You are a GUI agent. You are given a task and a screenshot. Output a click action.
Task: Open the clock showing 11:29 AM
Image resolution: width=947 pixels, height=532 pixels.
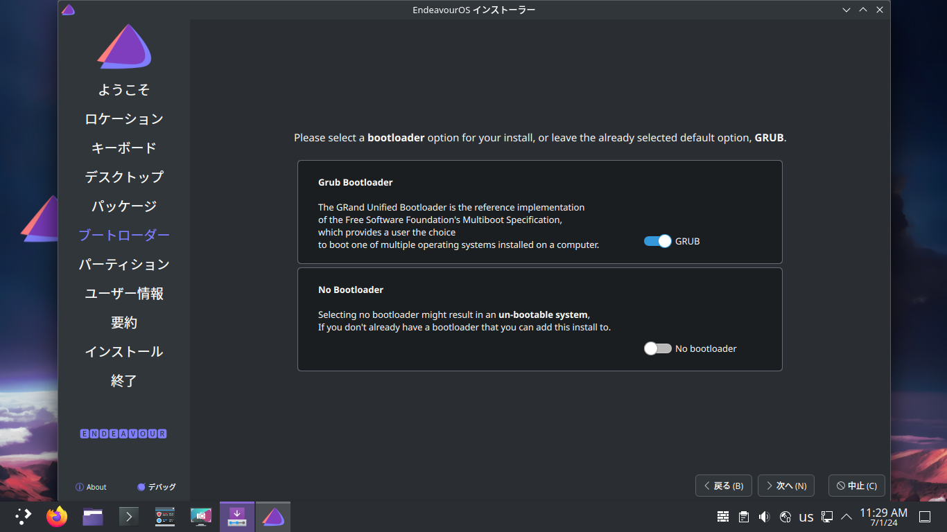[884, 517]
